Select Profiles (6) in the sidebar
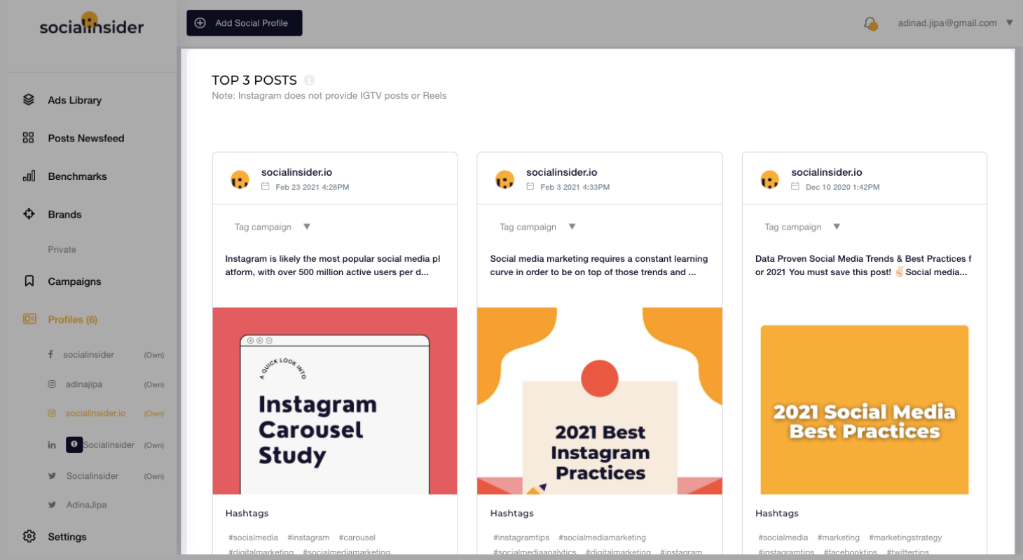The image size is (1023, 560). [x=72, y=319]
